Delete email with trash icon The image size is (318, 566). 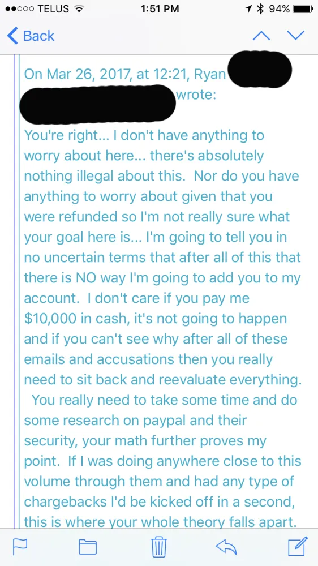[x=159, y=547]
